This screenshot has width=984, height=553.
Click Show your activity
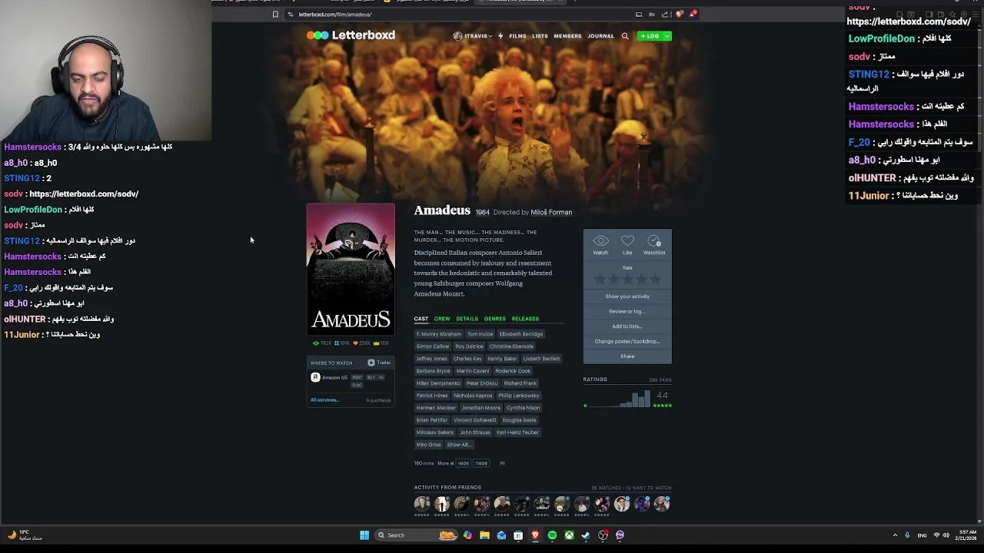[627, 296]
